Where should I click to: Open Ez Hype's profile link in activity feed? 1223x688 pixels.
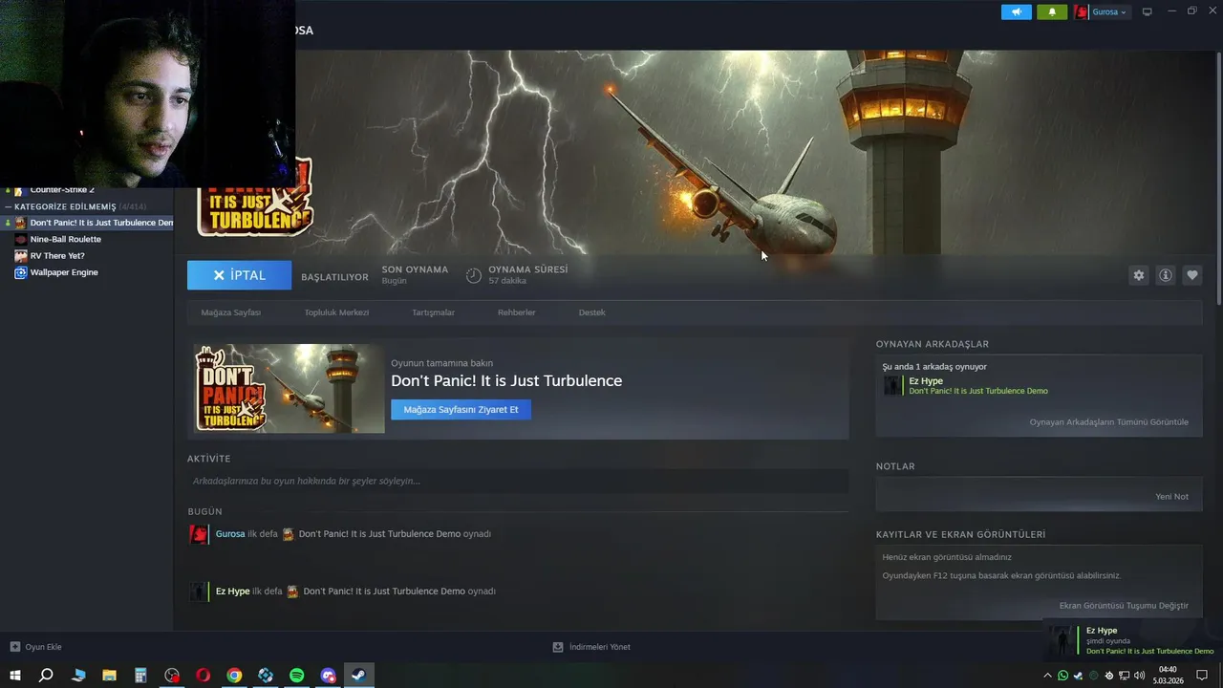point(232,591)
